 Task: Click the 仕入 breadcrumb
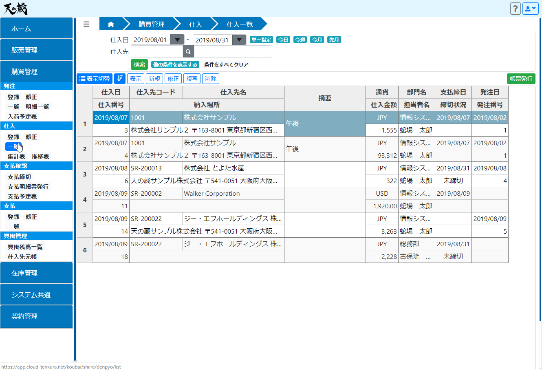coord(196,24)
